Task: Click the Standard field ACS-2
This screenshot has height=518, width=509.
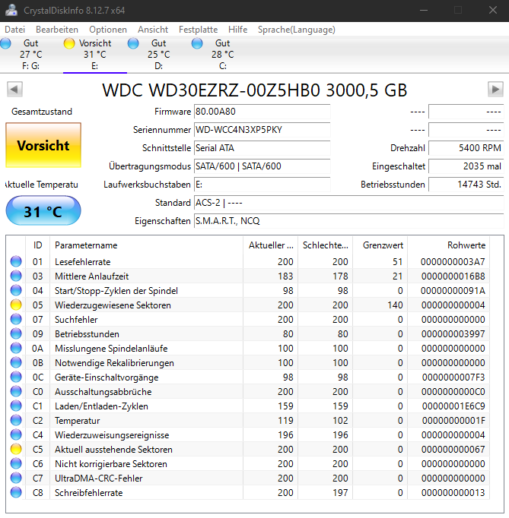Action: pyautogui.click(x=348, y=203)
